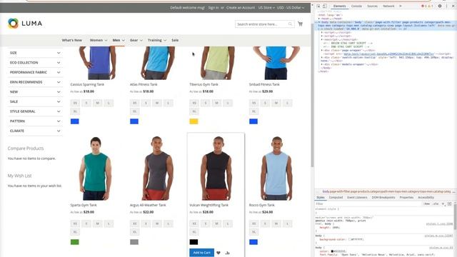
Task: Open Sparta Gym Tank product link
Action: [84, 205]
